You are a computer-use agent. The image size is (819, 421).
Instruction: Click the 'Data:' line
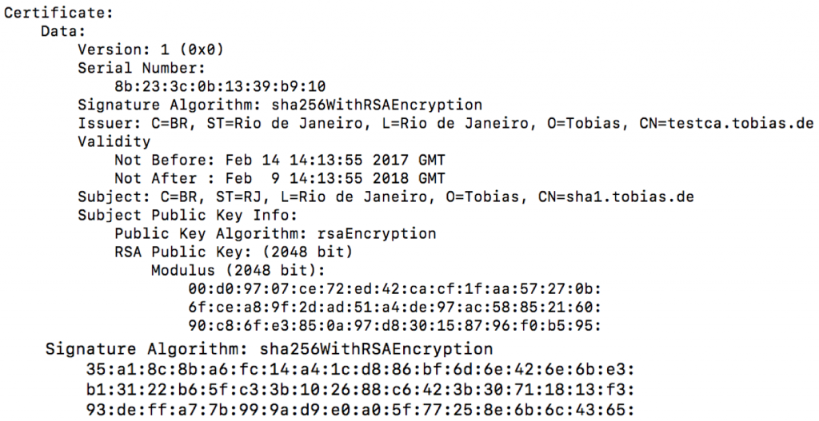click(x=63, y=31)
